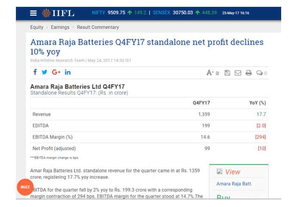The image size is (291, 207).
Task: Click the orange BUZZ button
Action: point(25,187)
